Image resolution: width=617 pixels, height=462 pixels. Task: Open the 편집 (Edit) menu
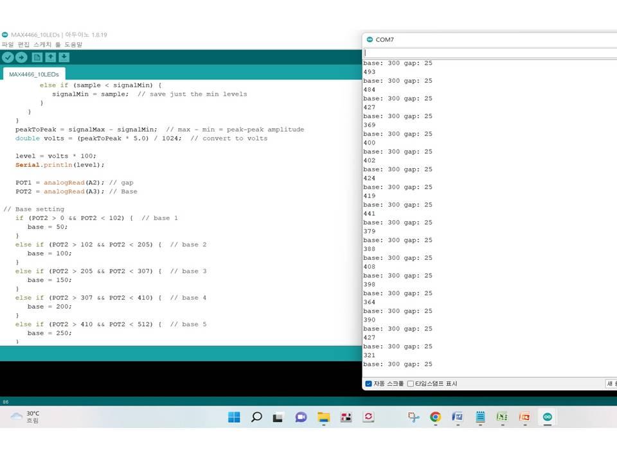[x=24, y=44]
